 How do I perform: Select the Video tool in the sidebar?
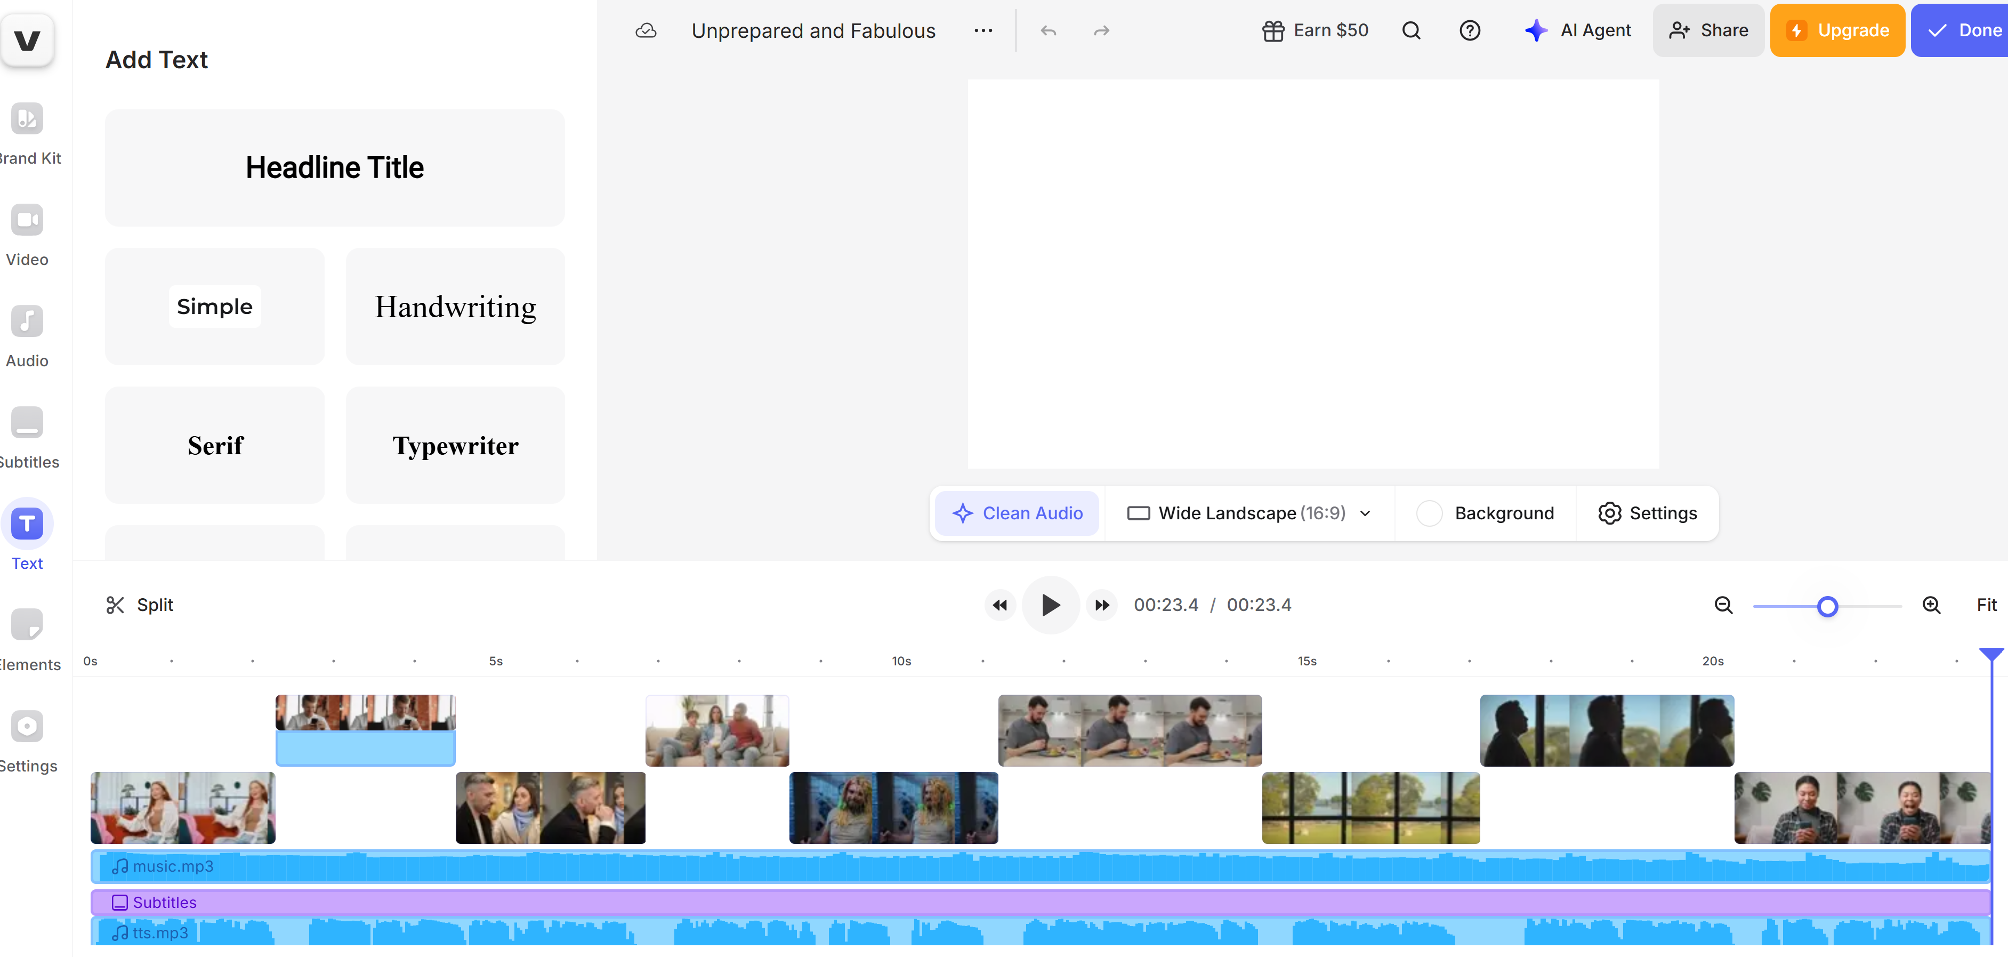(27, 234)
